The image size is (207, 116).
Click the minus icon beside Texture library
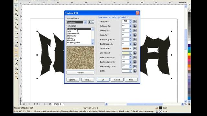tap(93, 22)
